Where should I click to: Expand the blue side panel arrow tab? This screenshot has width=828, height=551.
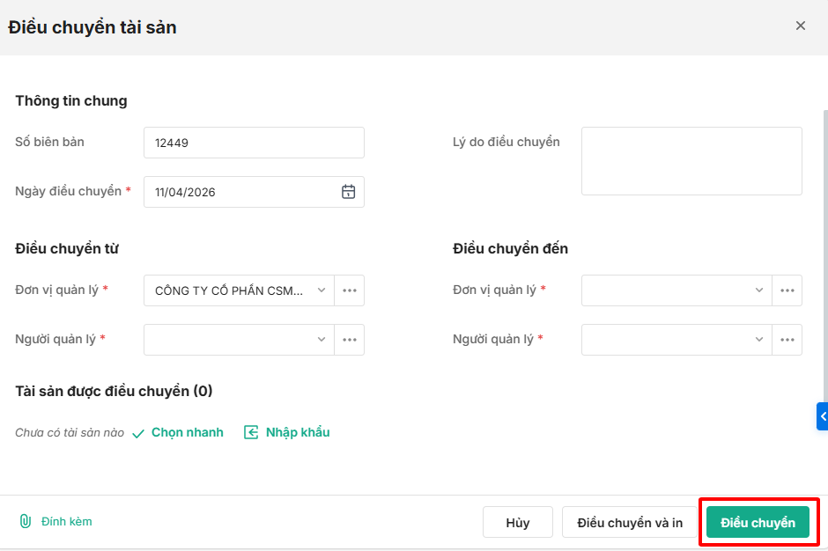click(823, 416)
